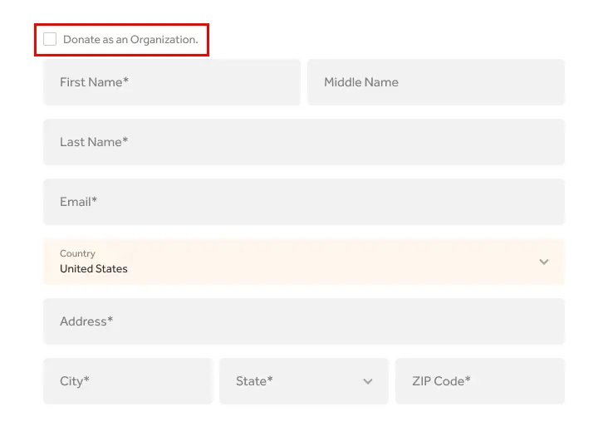The height and width of the screenshot is (436, 608).
Task: Click the 'State*' placeholder text
Action: pyautogui.click(x=254, y=381)
